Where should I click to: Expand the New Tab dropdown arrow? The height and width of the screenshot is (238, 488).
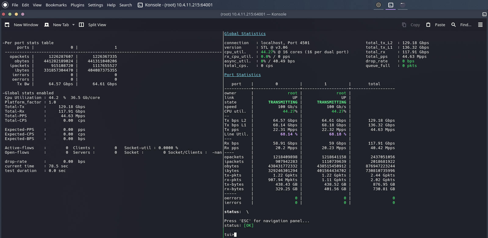point(73,25)
